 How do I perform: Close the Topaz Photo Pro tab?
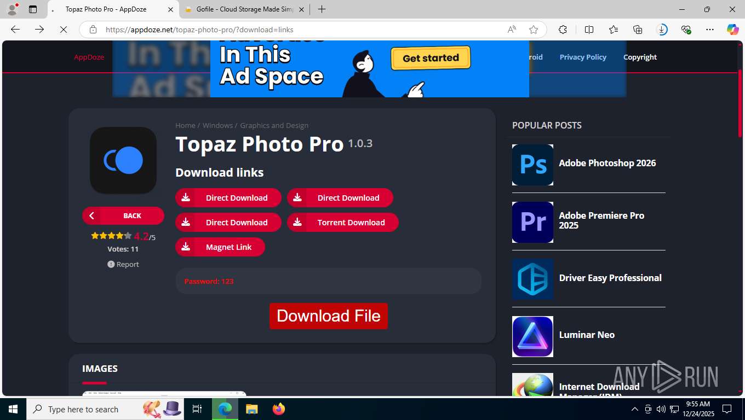[170, 9]
